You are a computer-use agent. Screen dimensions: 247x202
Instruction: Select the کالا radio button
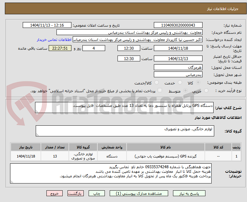coord(198,82)
